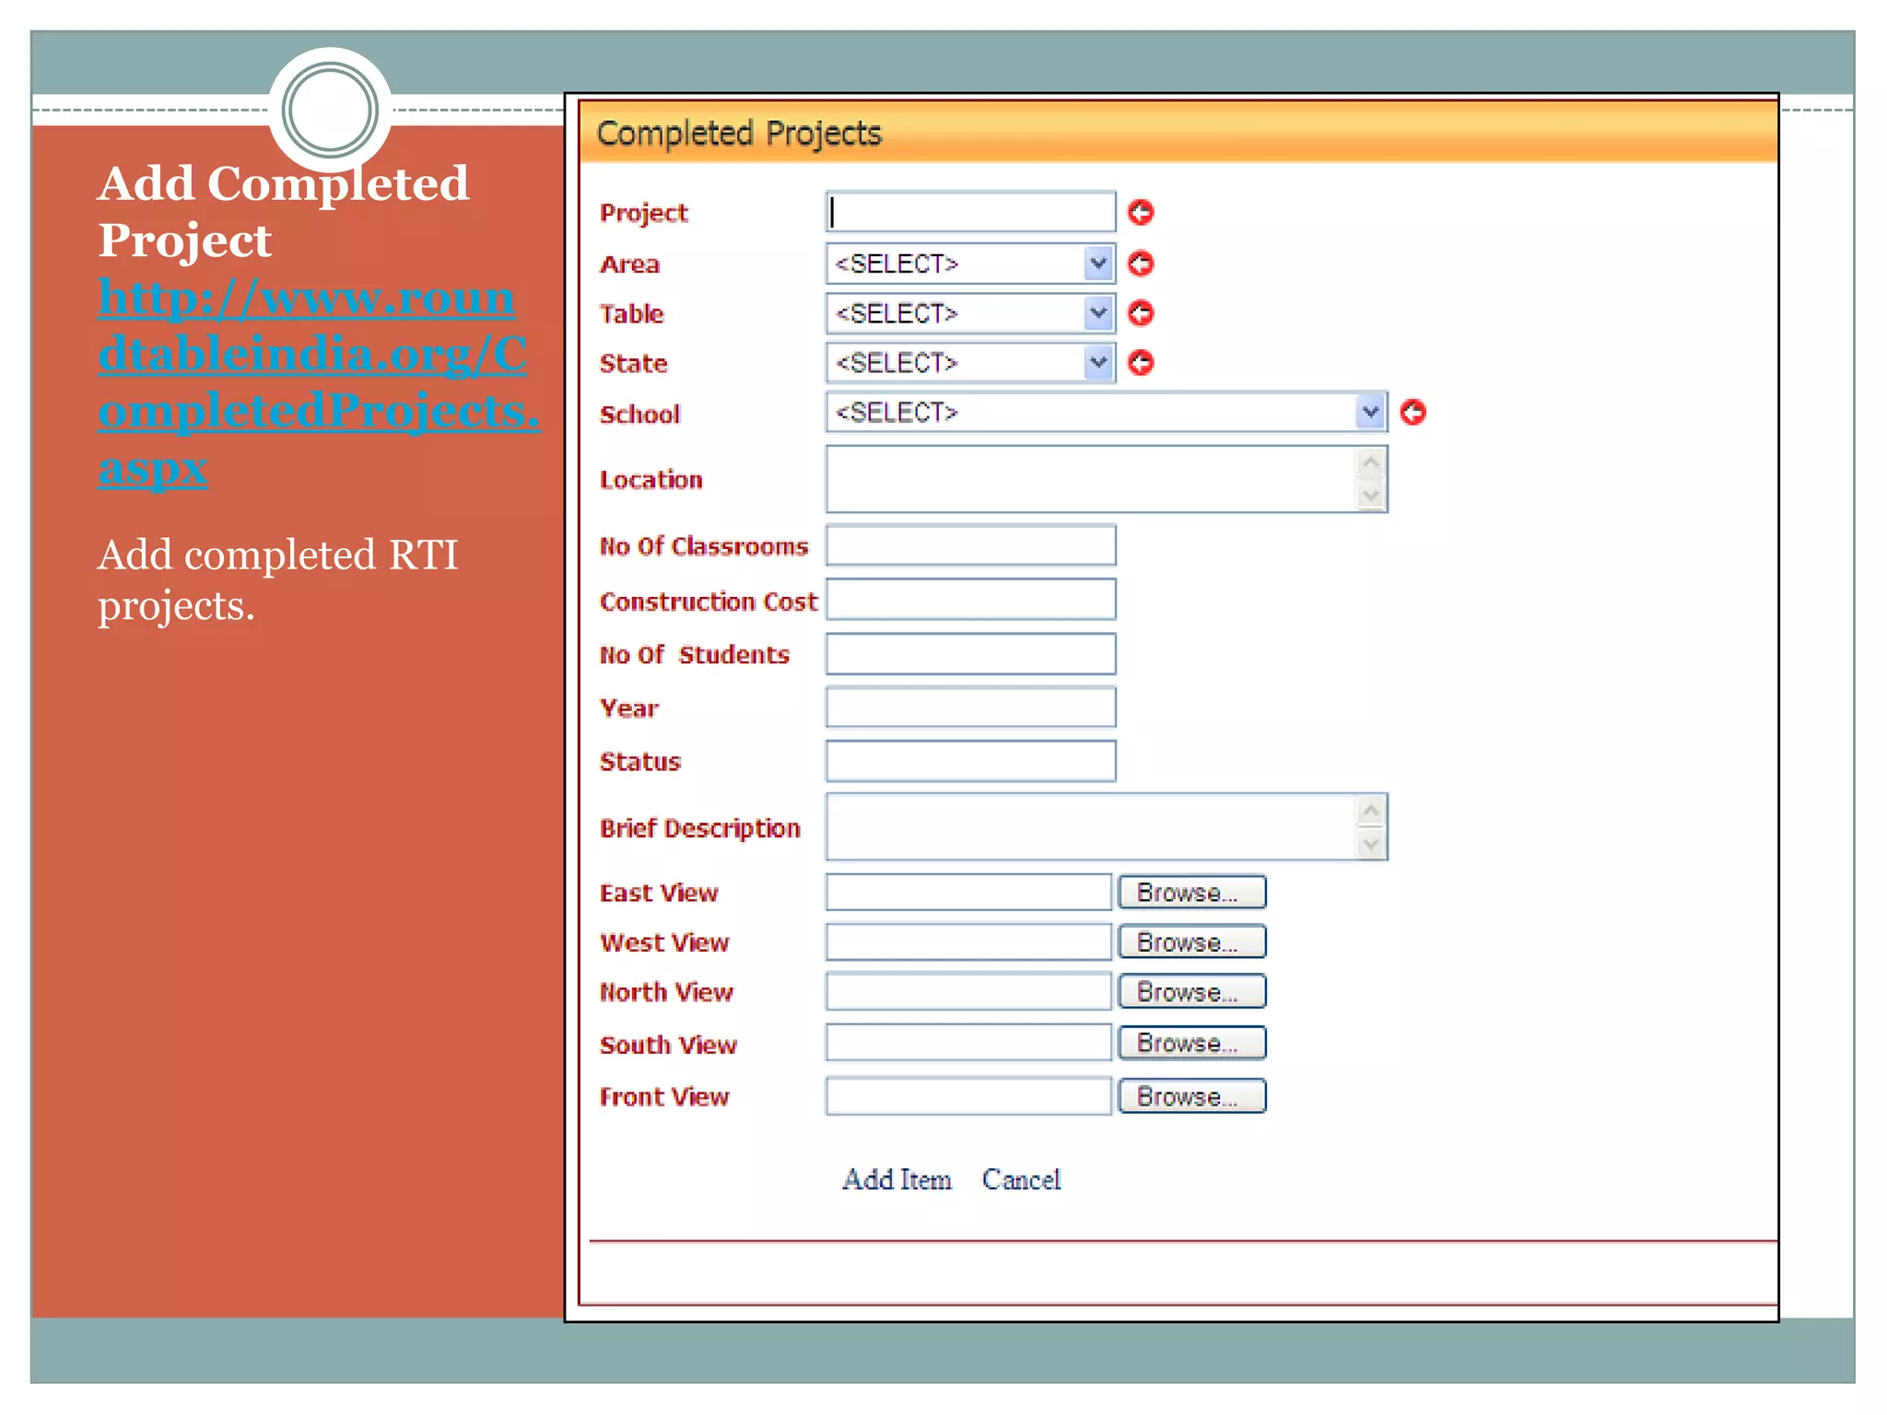This screenshot has height=1415, width=1887.
Task: Click the red arrow icon beside Project field
Action: (x=1141, y=213)
